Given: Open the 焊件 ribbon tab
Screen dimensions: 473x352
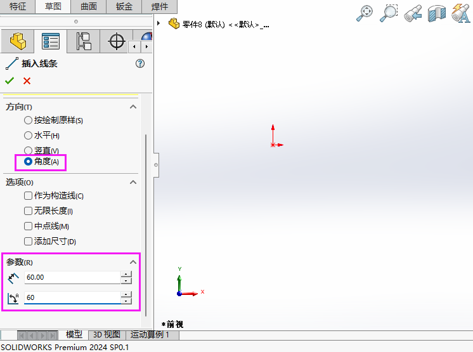Looking at the screenshot, I should (160, 6).
